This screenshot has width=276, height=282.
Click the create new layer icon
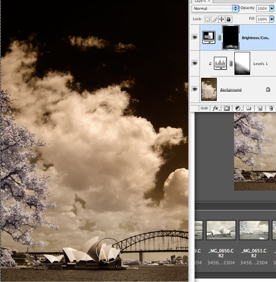[260, 108]
